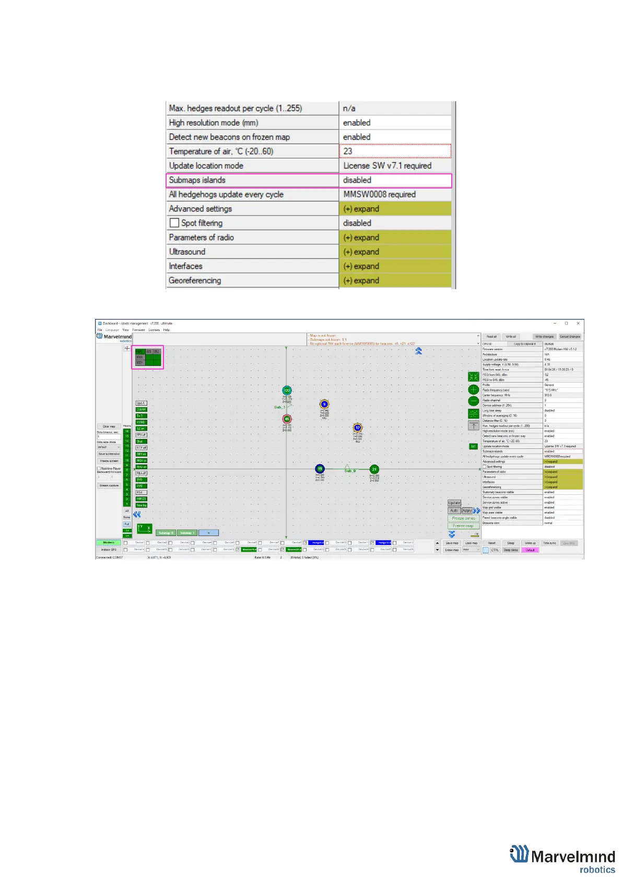Enable the Real-time Player checkbox

point(99,469)
